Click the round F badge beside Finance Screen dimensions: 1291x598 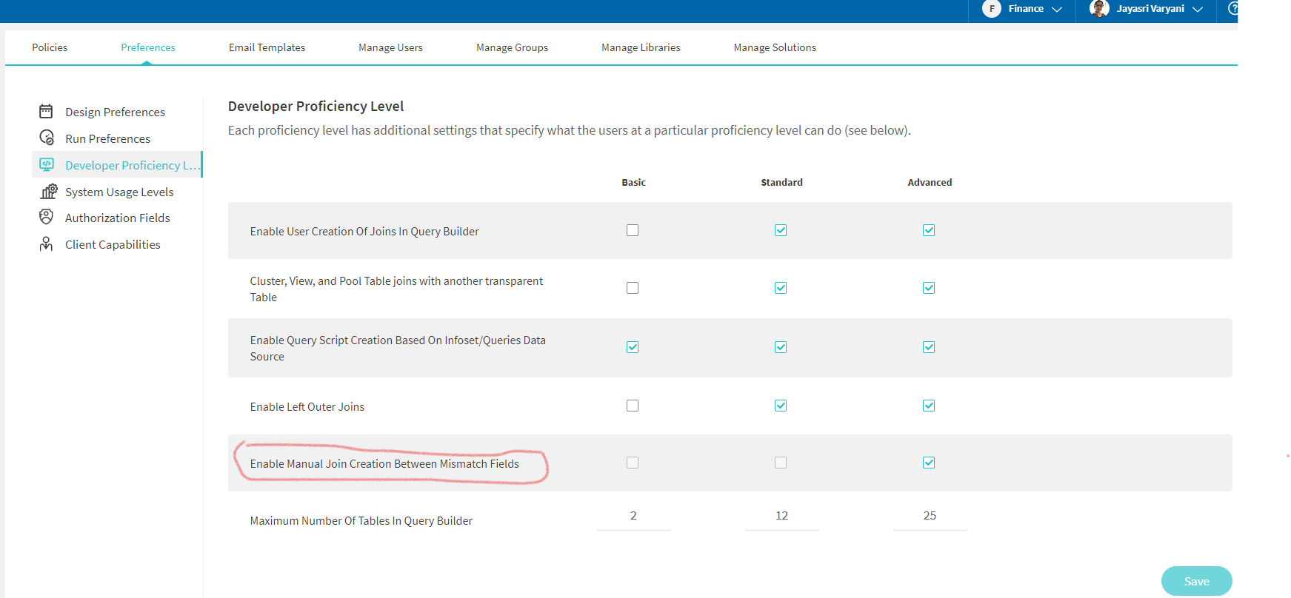992,9
